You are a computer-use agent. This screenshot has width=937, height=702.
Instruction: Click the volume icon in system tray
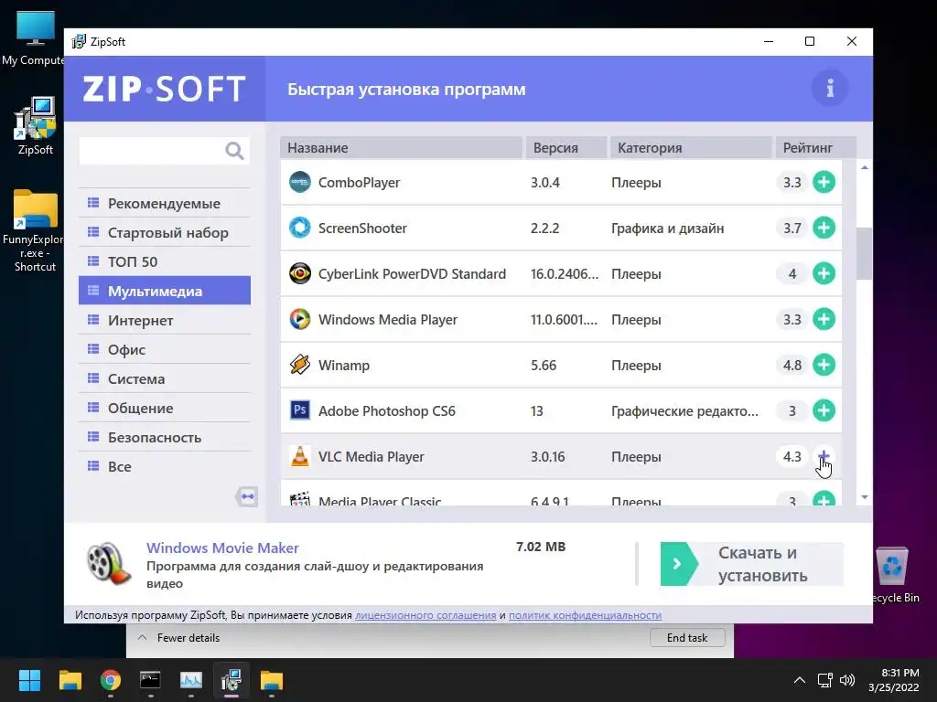tap(846, 680)
